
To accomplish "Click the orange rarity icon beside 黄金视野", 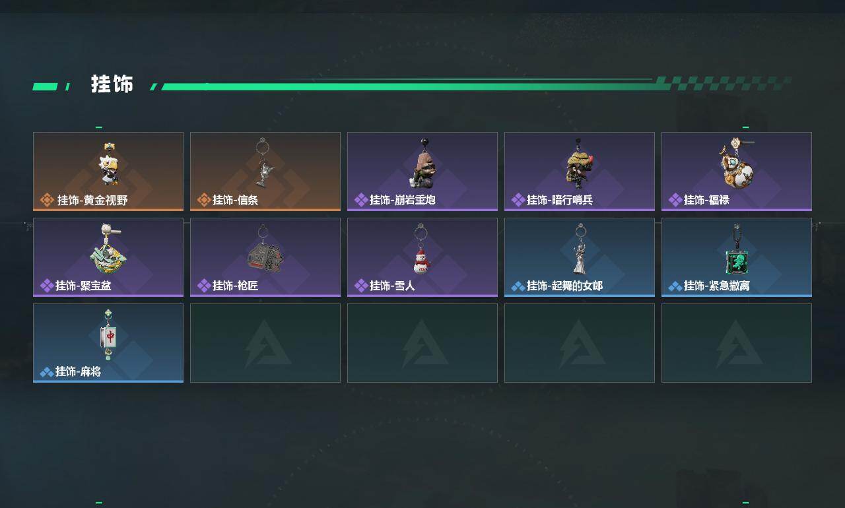I will (x=47, y=200).
